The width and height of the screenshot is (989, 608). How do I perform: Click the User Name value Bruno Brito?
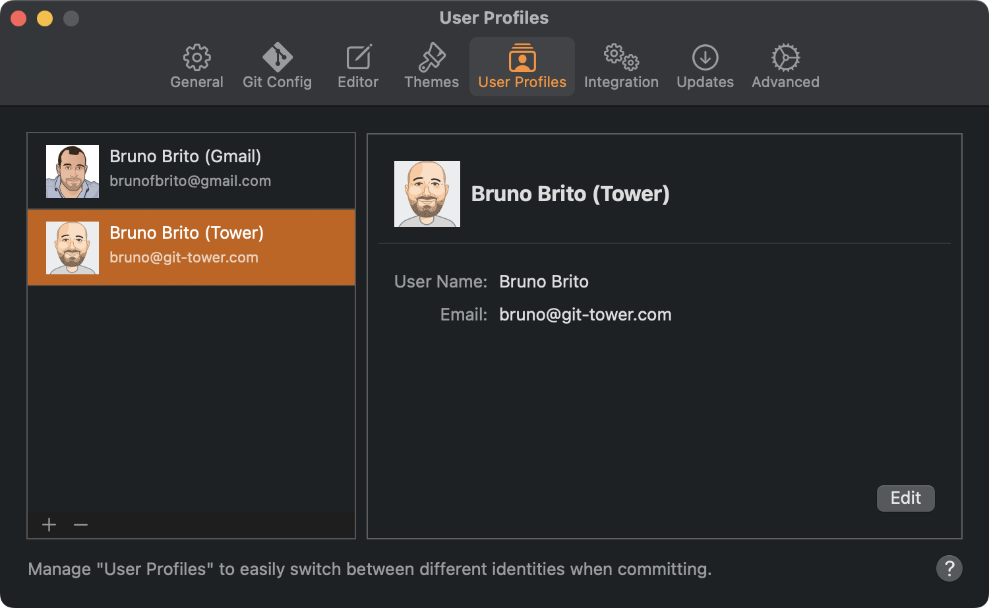pyautogui.click(x=543, y=282)
